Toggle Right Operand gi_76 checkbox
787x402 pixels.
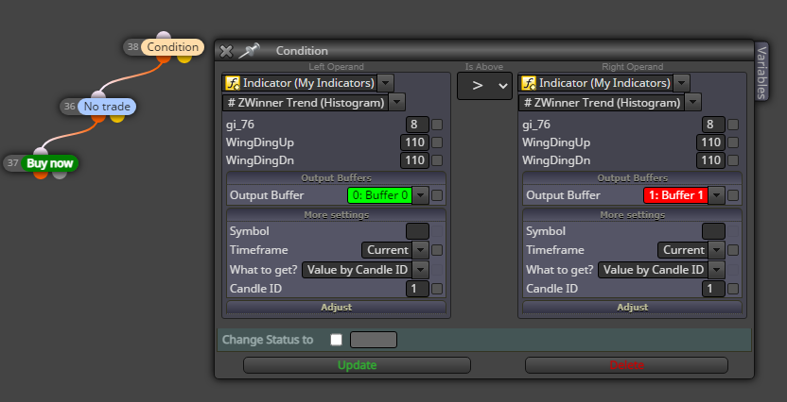(733, 125)
